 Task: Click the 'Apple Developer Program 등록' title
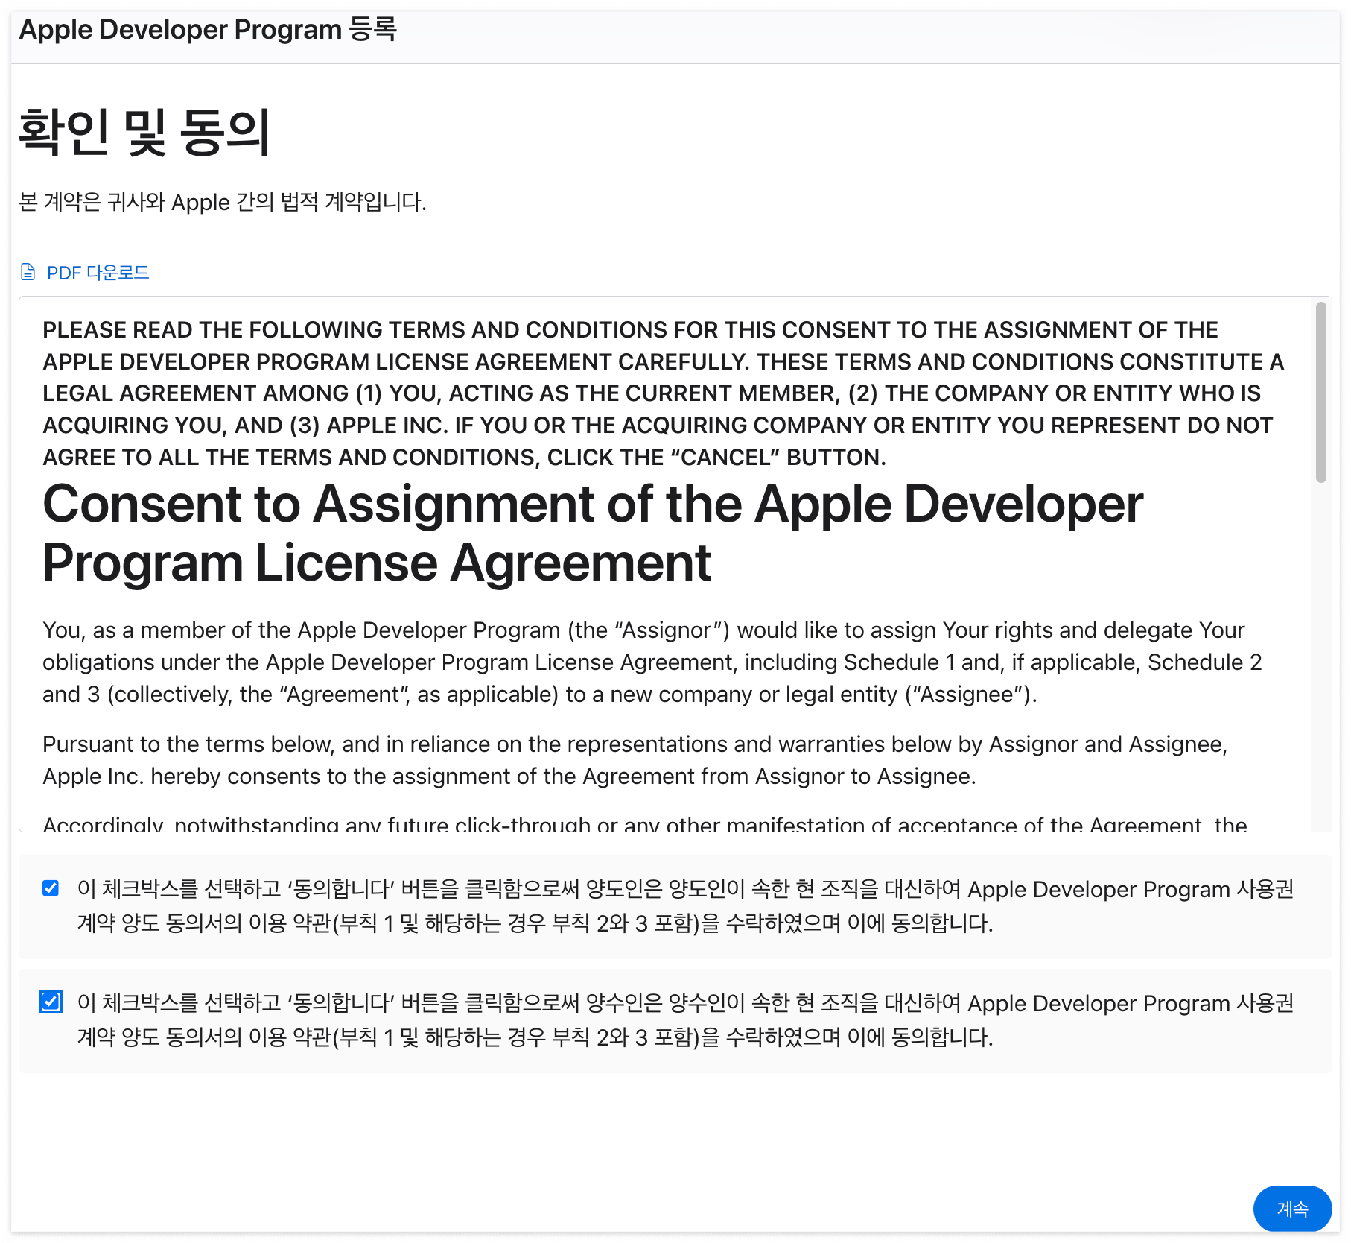[x=208, y=30]
